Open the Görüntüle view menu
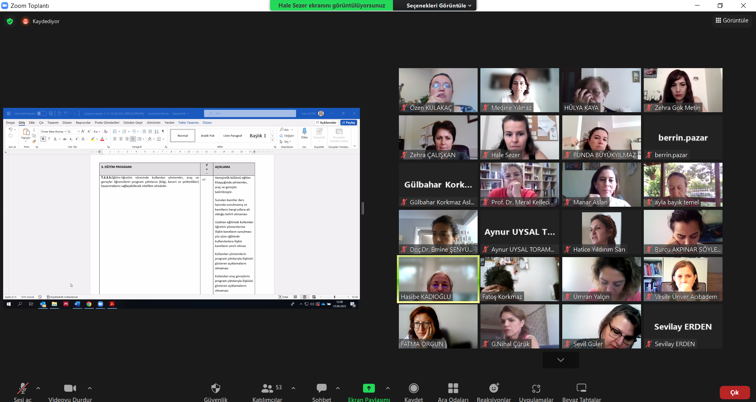The image size is (756, 402). (732, 20)
